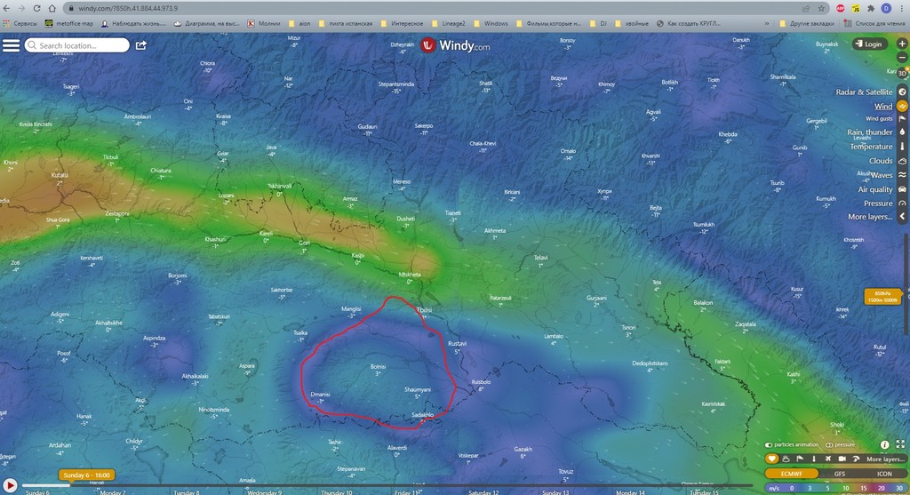910x495 pixels.
Task: Zoom out with the minus map button
Action: tap(902, 58)
